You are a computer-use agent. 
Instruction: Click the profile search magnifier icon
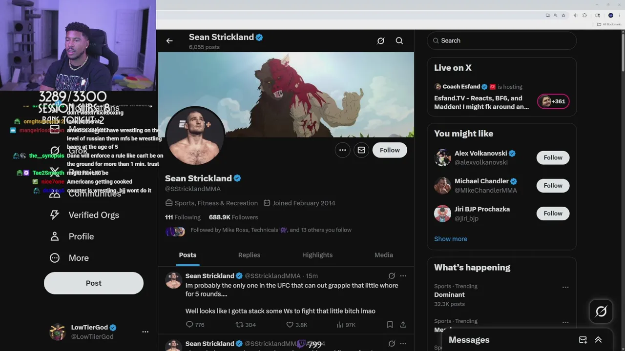coord(399,41)
